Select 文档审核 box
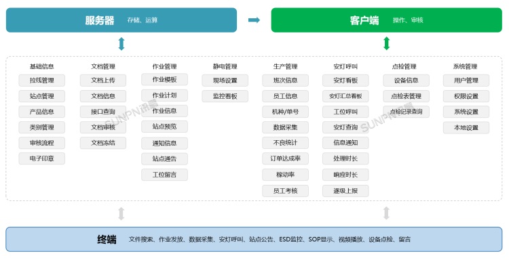The width and height of the screenshot is (509, 260). tap(103, 127)
